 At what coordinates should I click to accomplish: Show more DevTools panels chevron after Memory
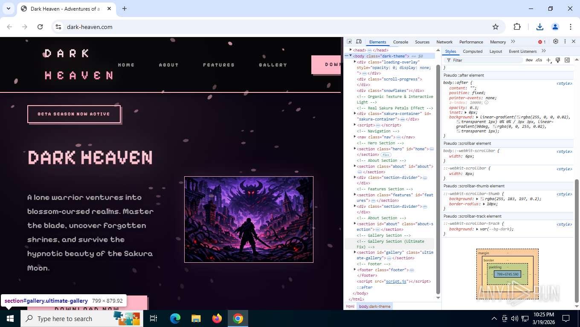[x=513, y=42]
